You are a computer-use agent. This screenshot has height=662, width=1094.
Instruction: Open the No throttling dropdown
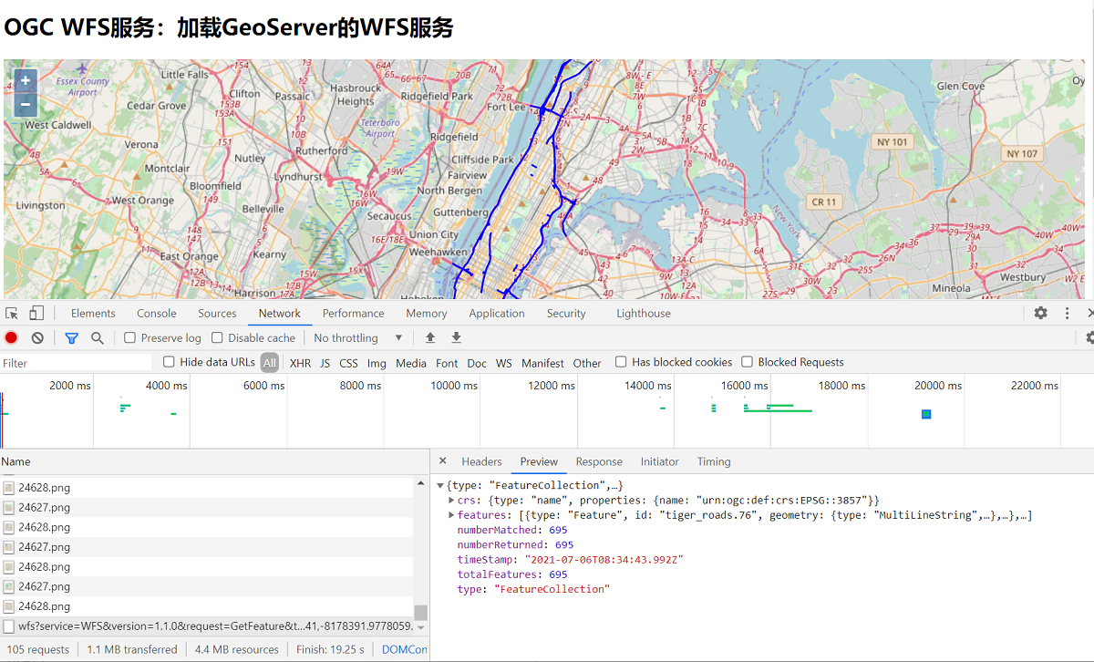click(357, 337)
